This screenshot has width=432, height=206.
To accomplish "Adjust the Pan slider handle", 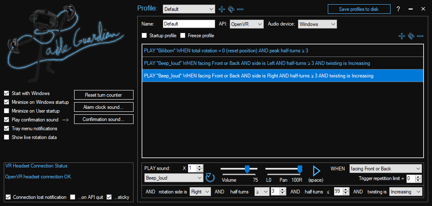I will 300,169.
